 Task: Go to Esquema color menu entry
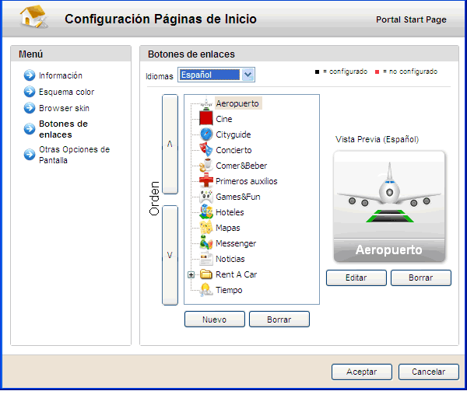click(66, 92)
